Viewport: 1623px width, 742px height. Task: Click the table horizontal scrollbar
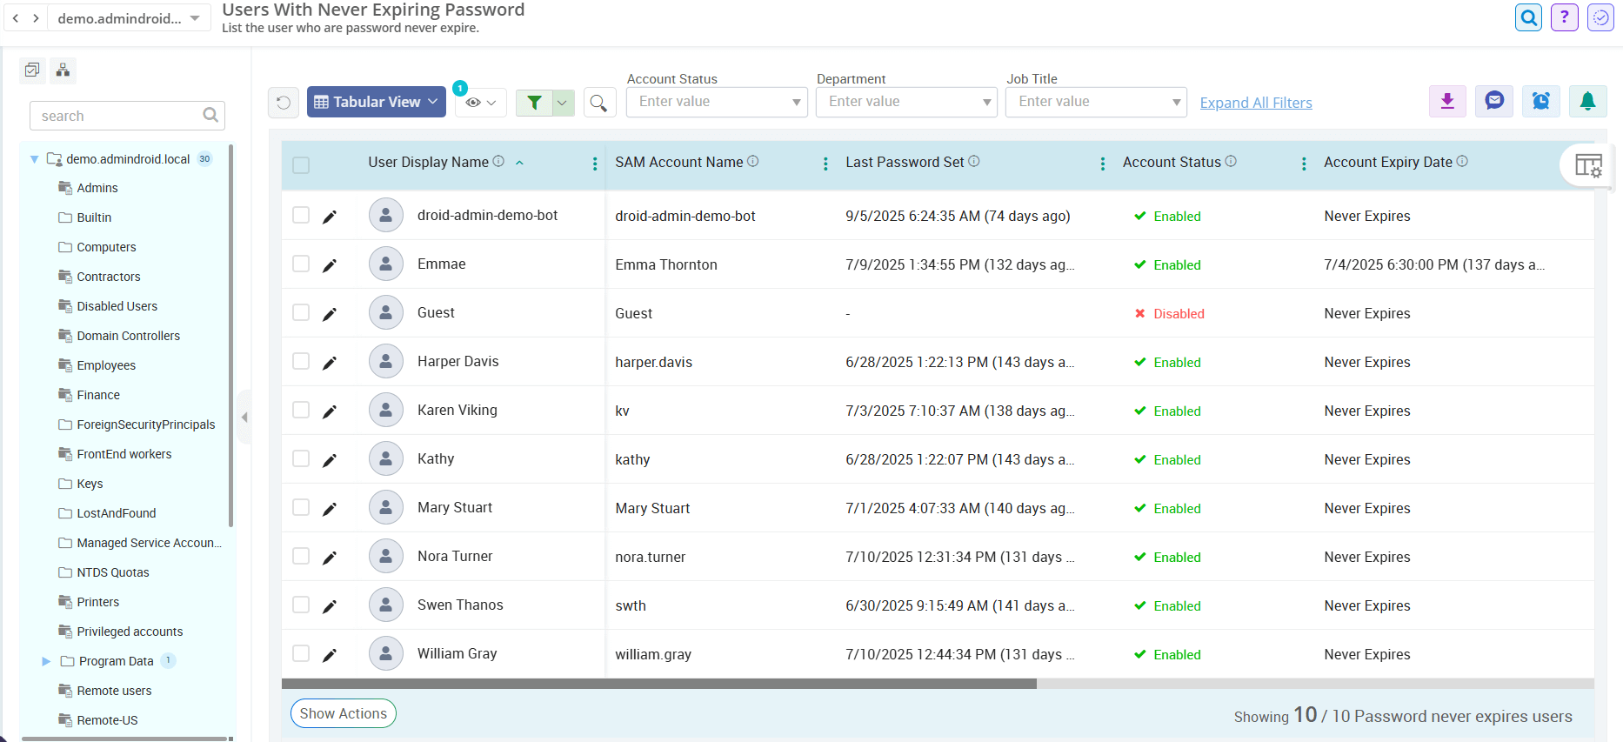[659, 684]
